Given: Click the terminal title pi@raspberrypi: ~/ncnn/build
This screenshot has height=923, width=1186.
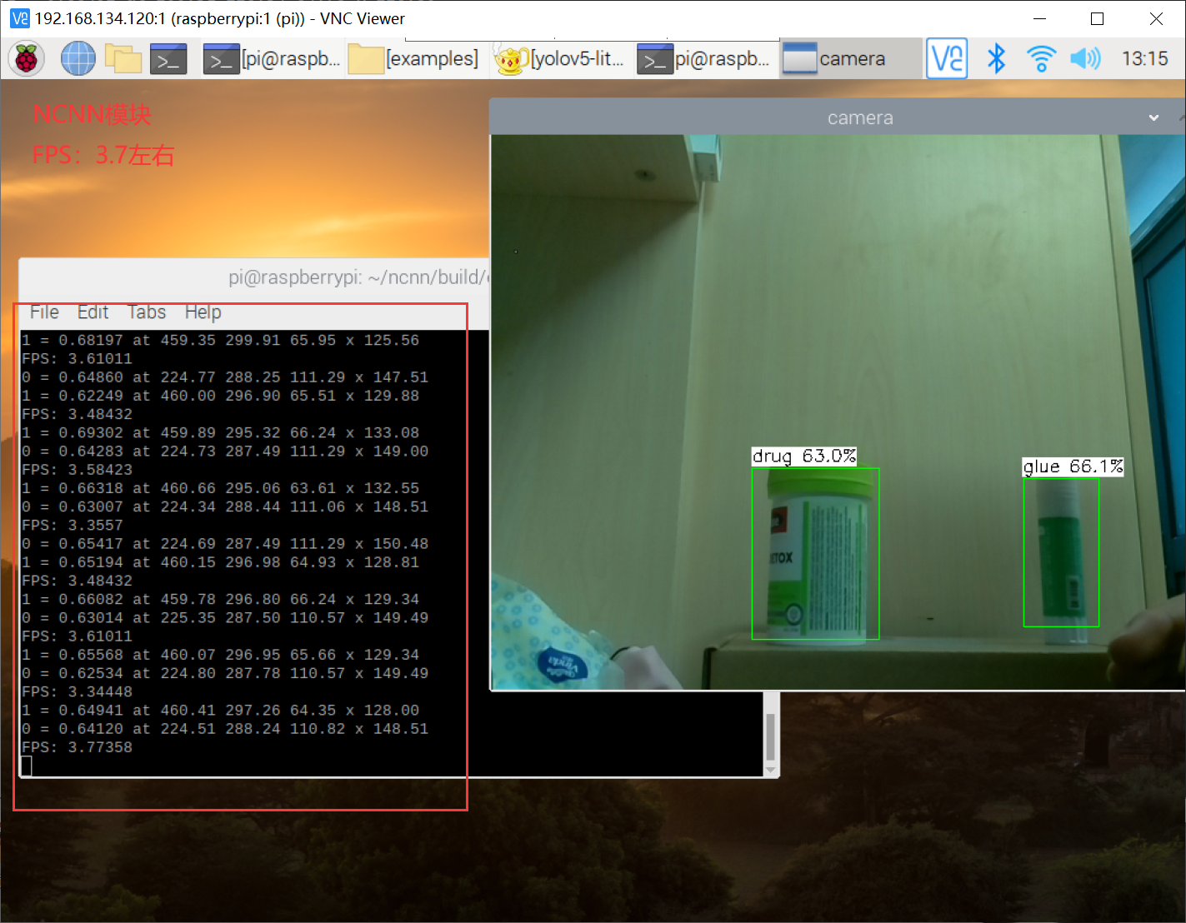Looking at the screenshot, I should click(x=358, y=277).
